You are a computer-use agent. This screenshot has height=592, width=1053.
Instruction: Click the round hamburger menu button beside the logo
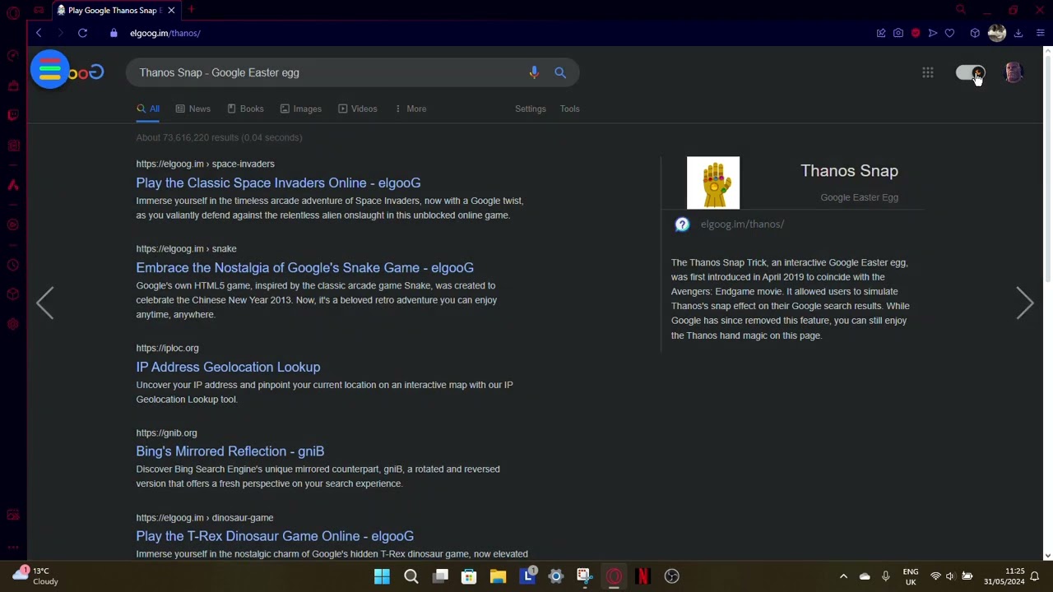[49, 70]
